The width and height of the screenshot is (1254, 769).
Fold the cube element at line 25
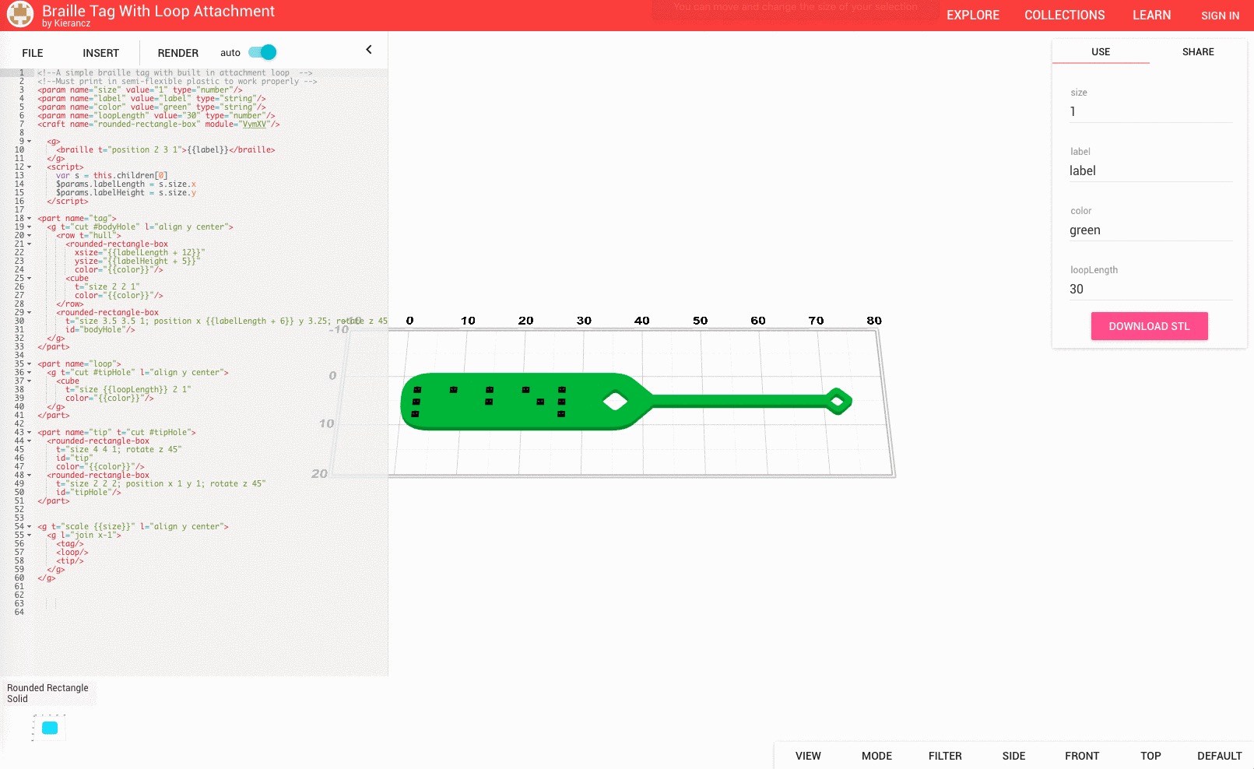[30, 279]
